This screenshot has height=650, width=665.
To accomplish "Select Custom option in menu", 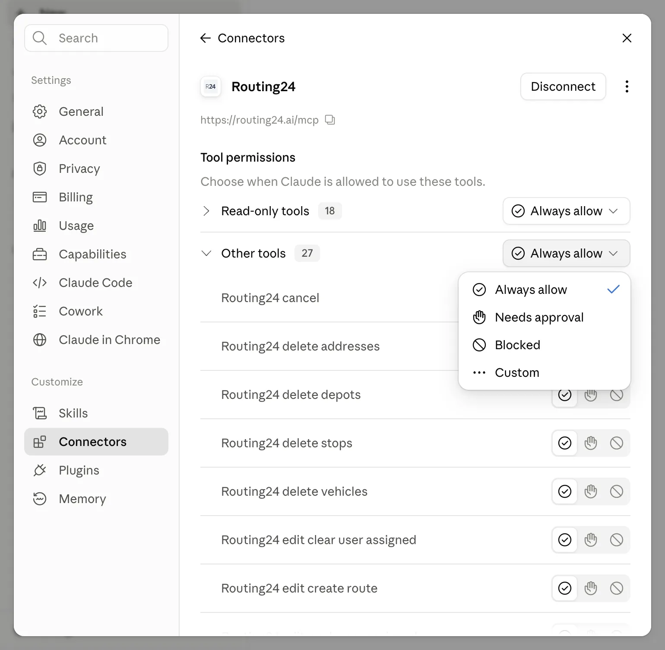I will point(545,373).
